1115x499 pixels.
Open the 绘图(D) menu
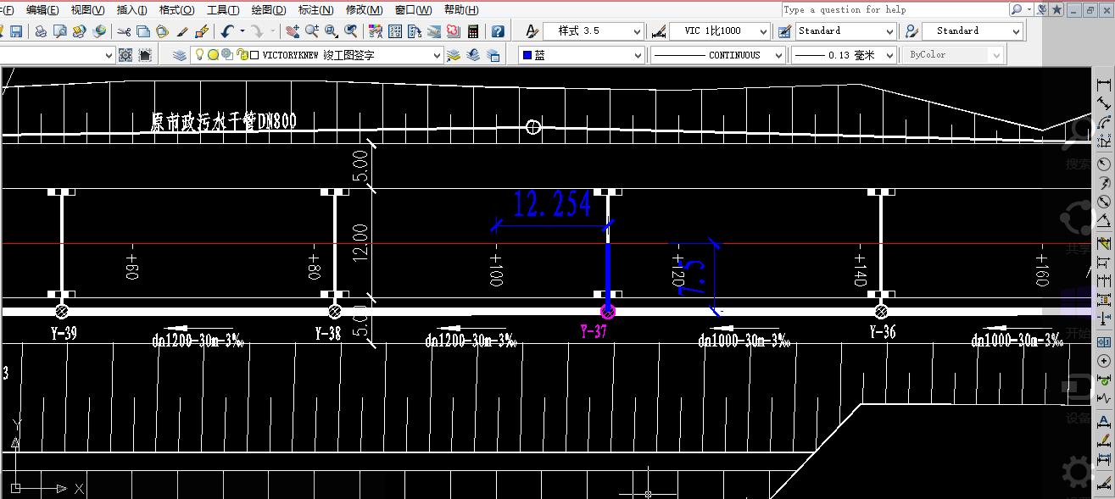point(268,10)
